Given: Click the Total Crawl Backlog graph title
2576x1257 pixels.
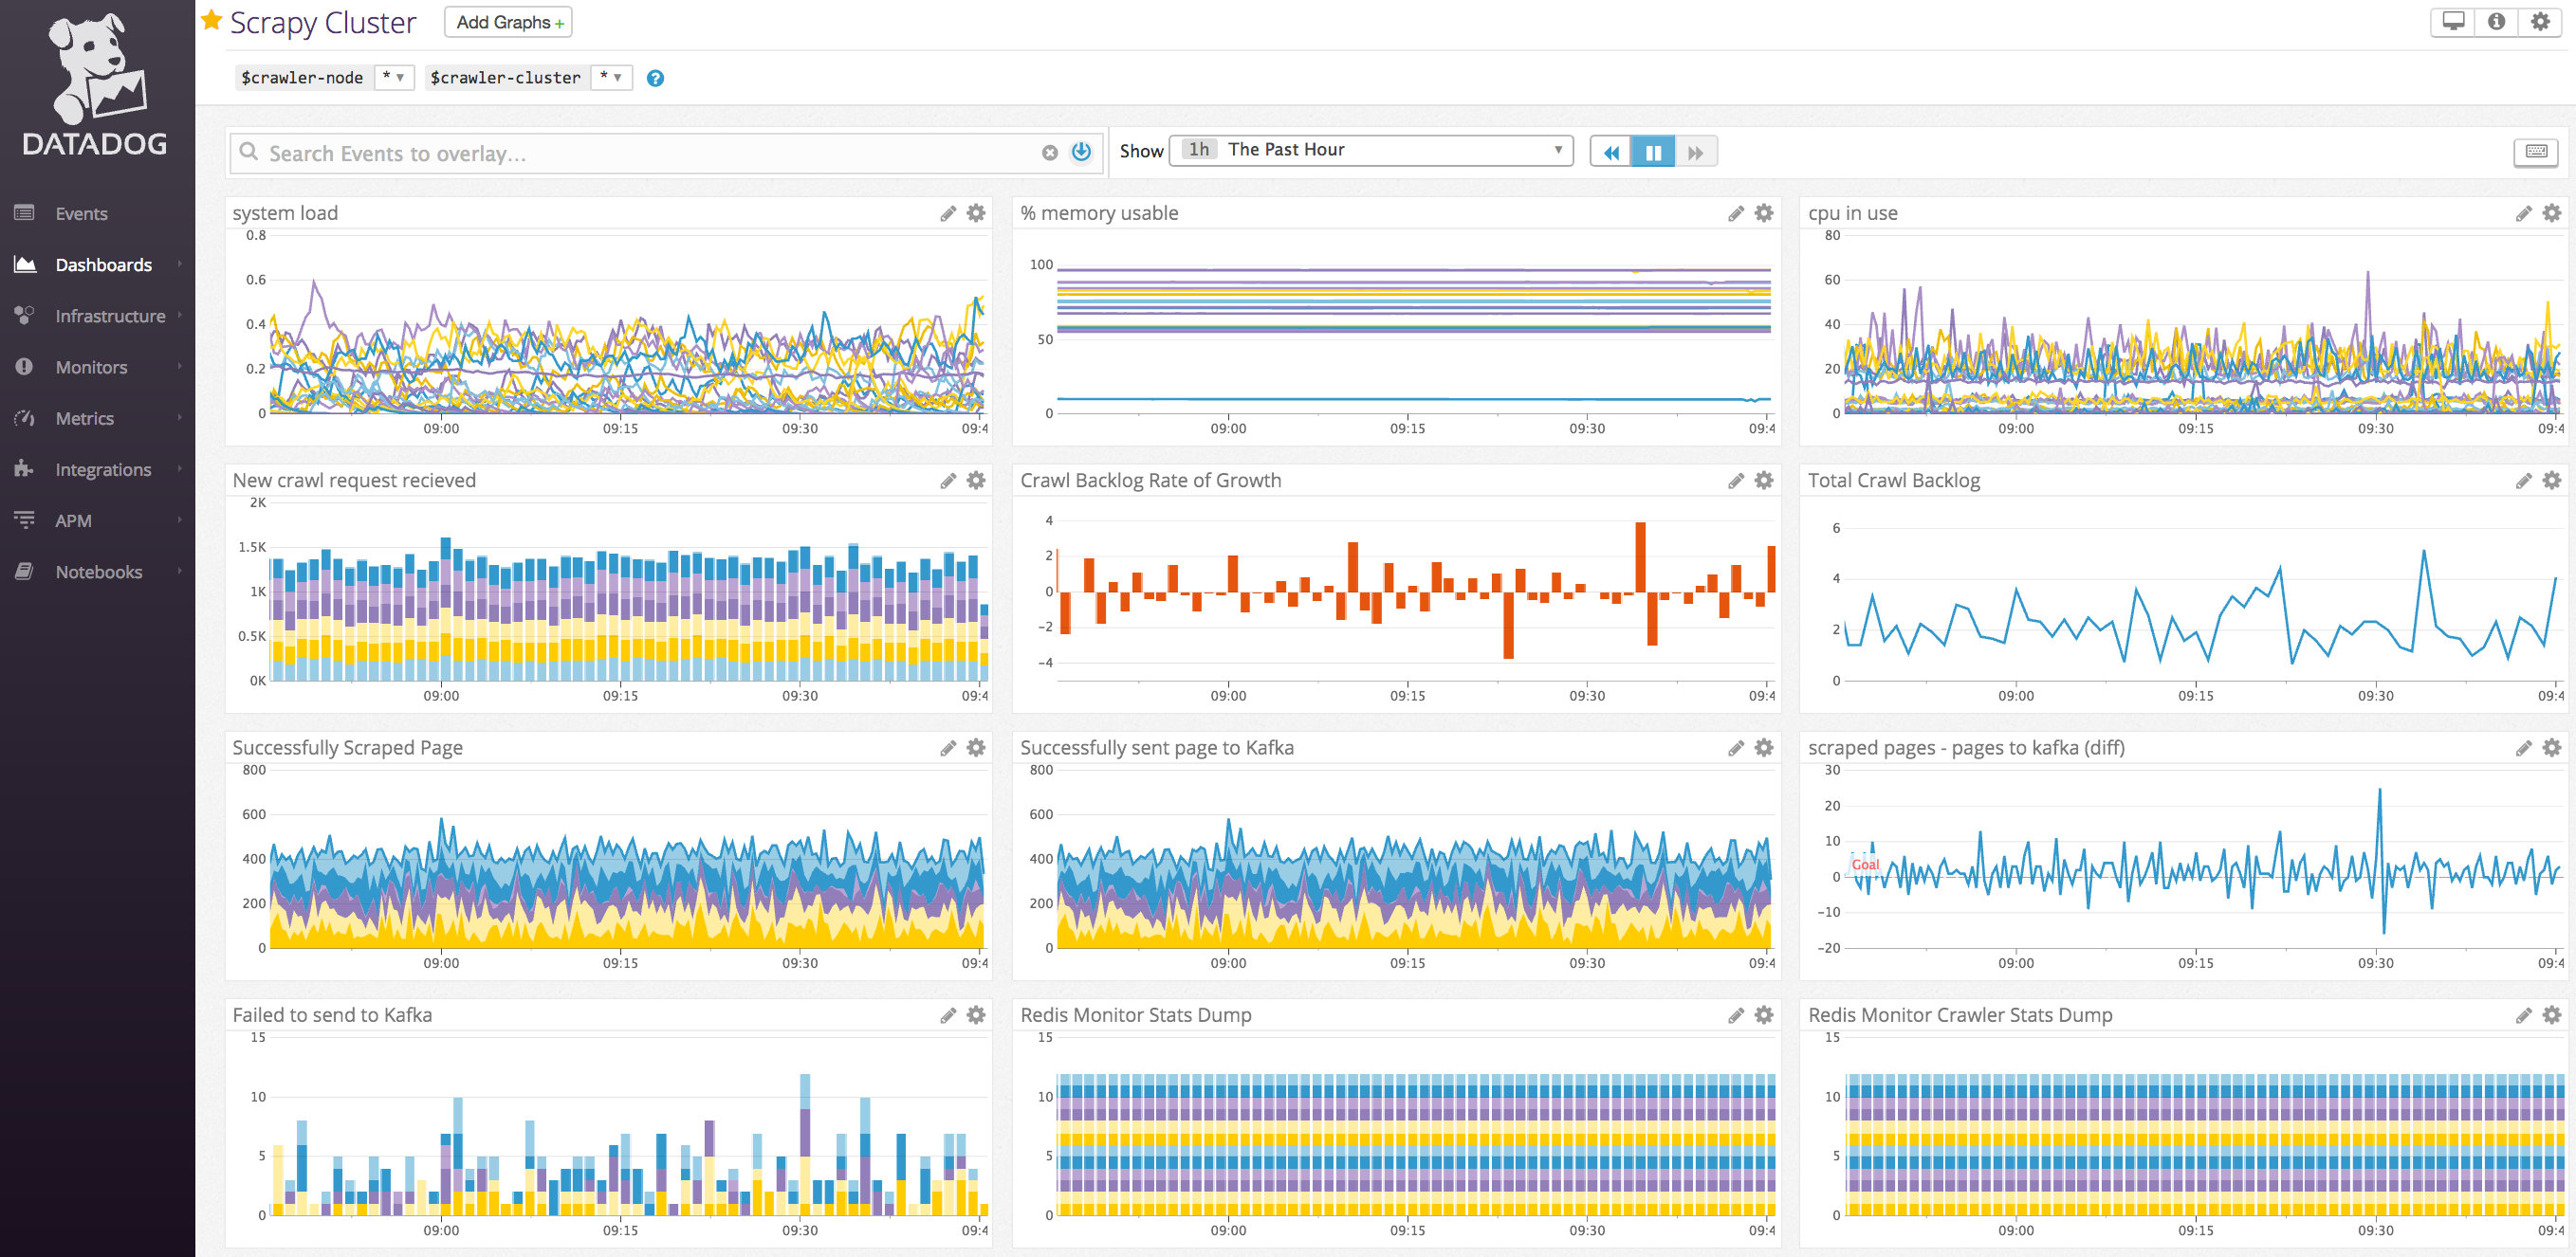Looking at the screenshot, I should [x=1893, y=481].
